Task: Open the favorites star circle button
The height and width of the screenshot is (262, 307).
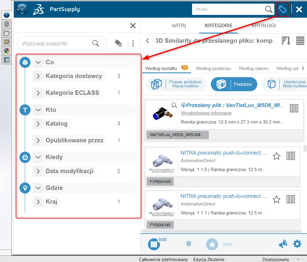Action: tap(212, 244)
